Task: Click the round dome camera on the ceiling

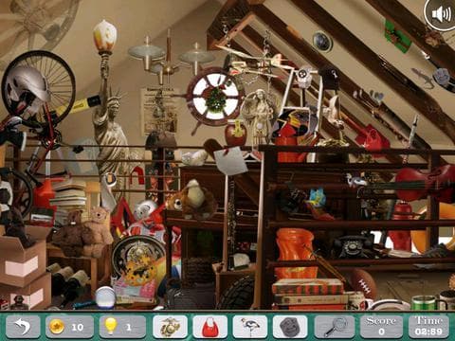Action: [x=322, y=41]
